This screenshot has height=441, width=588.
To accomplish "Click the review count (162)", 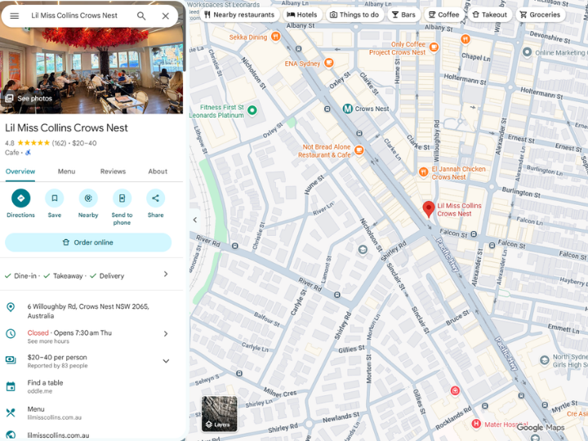I will point(59,143).
